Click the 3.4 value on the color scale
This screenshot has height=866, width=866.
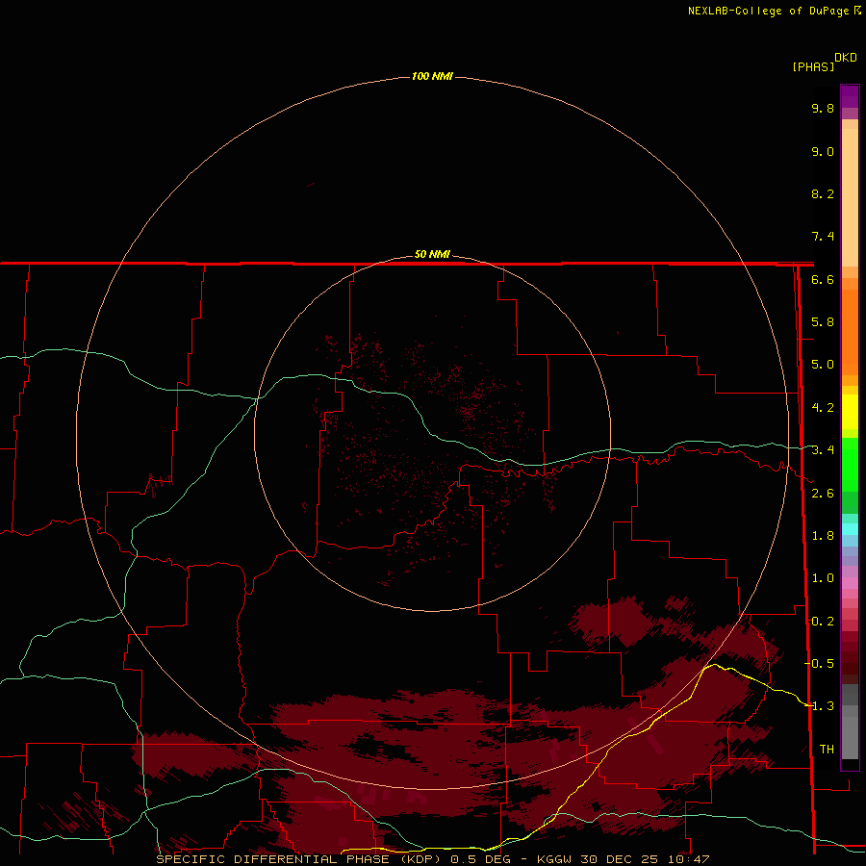click(x=823, y=450)
